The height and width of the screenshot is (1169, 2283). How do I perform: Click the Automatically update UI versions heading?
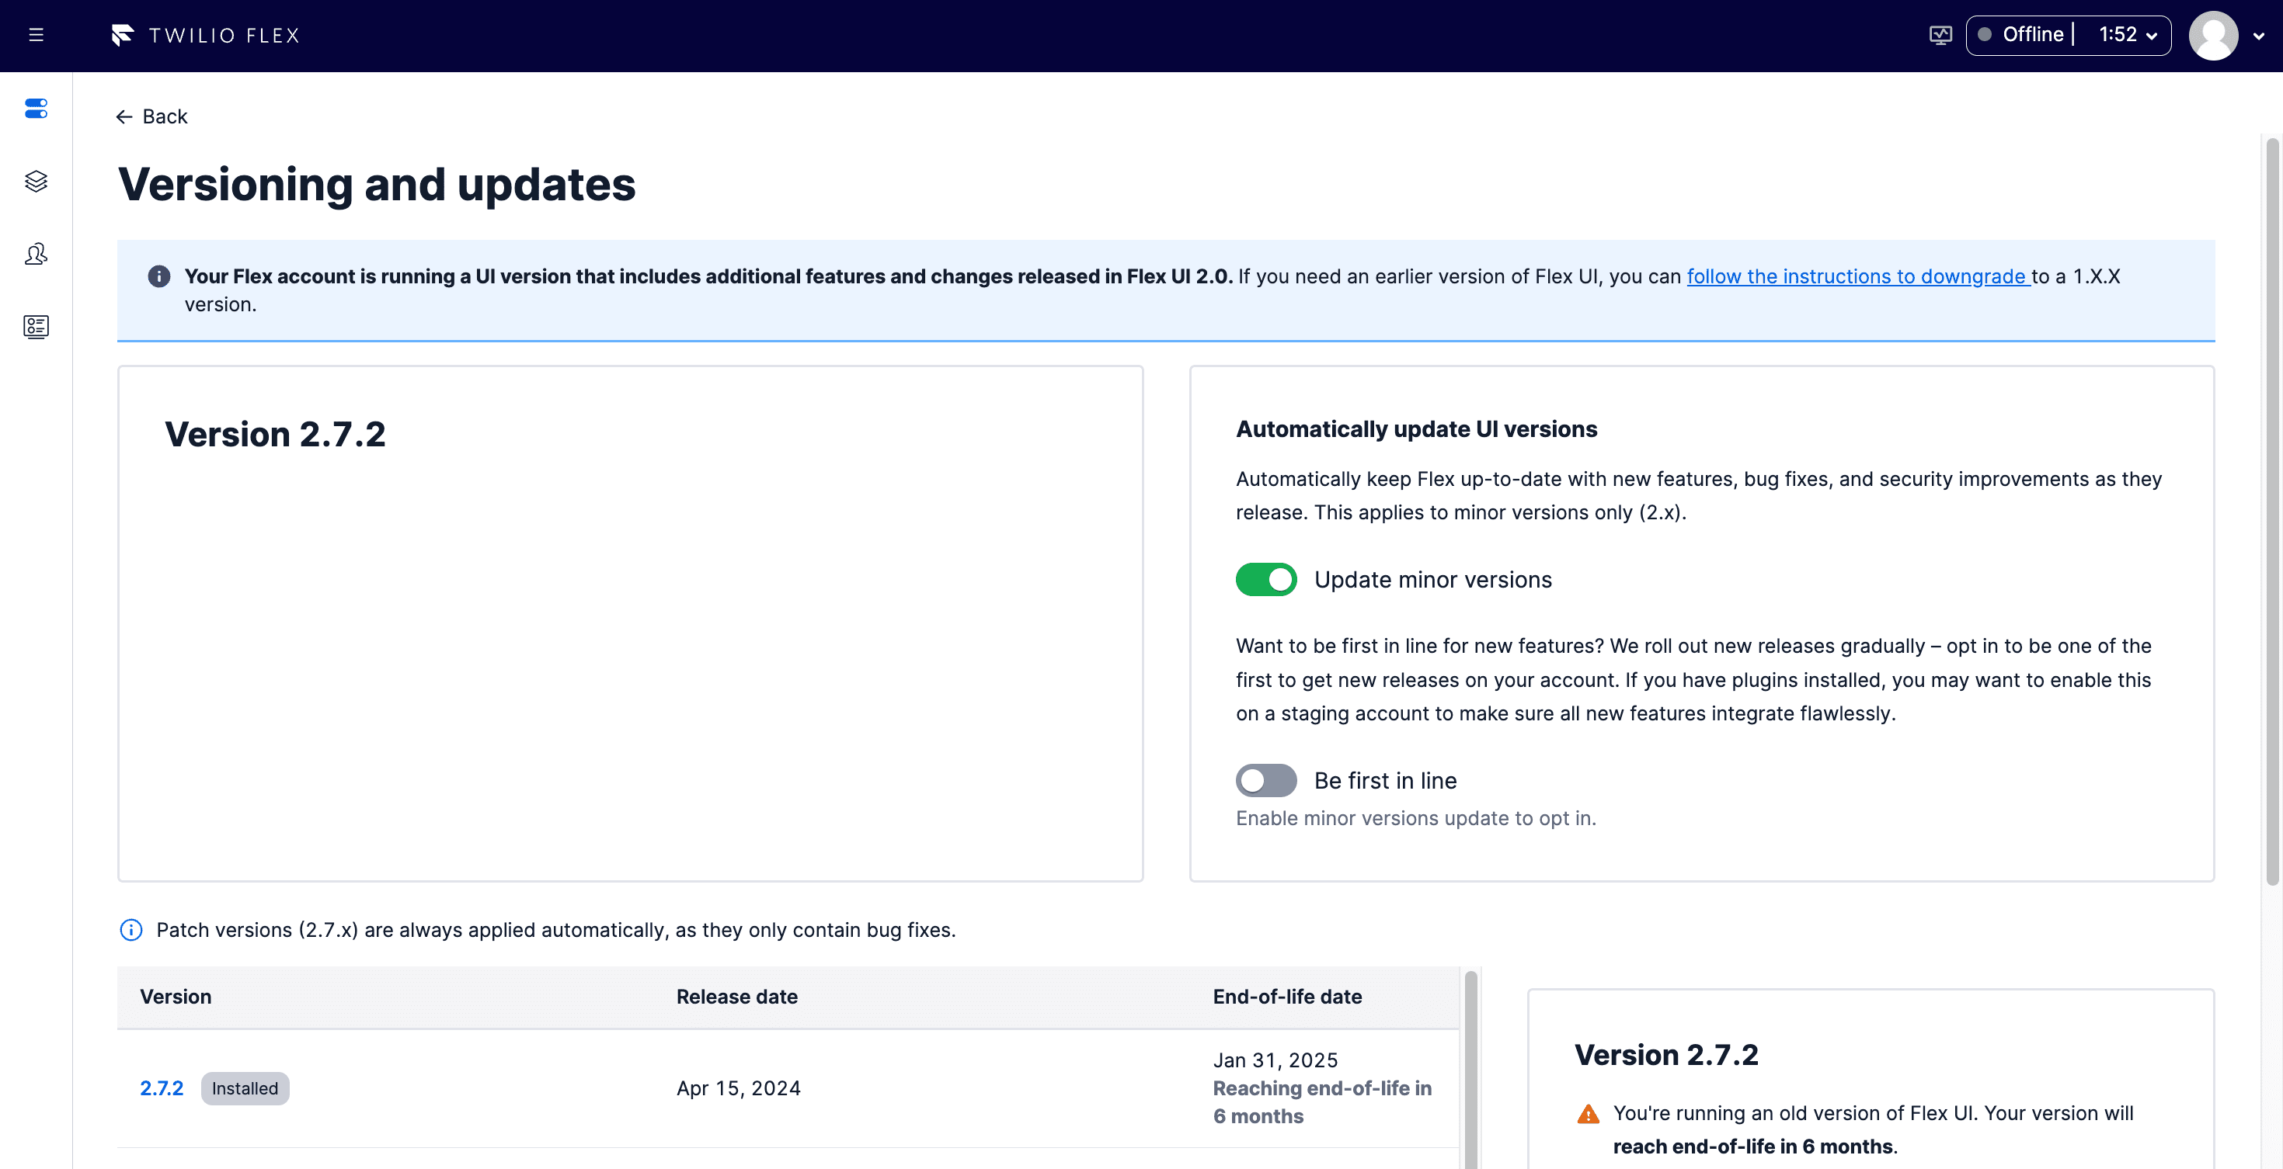click(1416, 428)
